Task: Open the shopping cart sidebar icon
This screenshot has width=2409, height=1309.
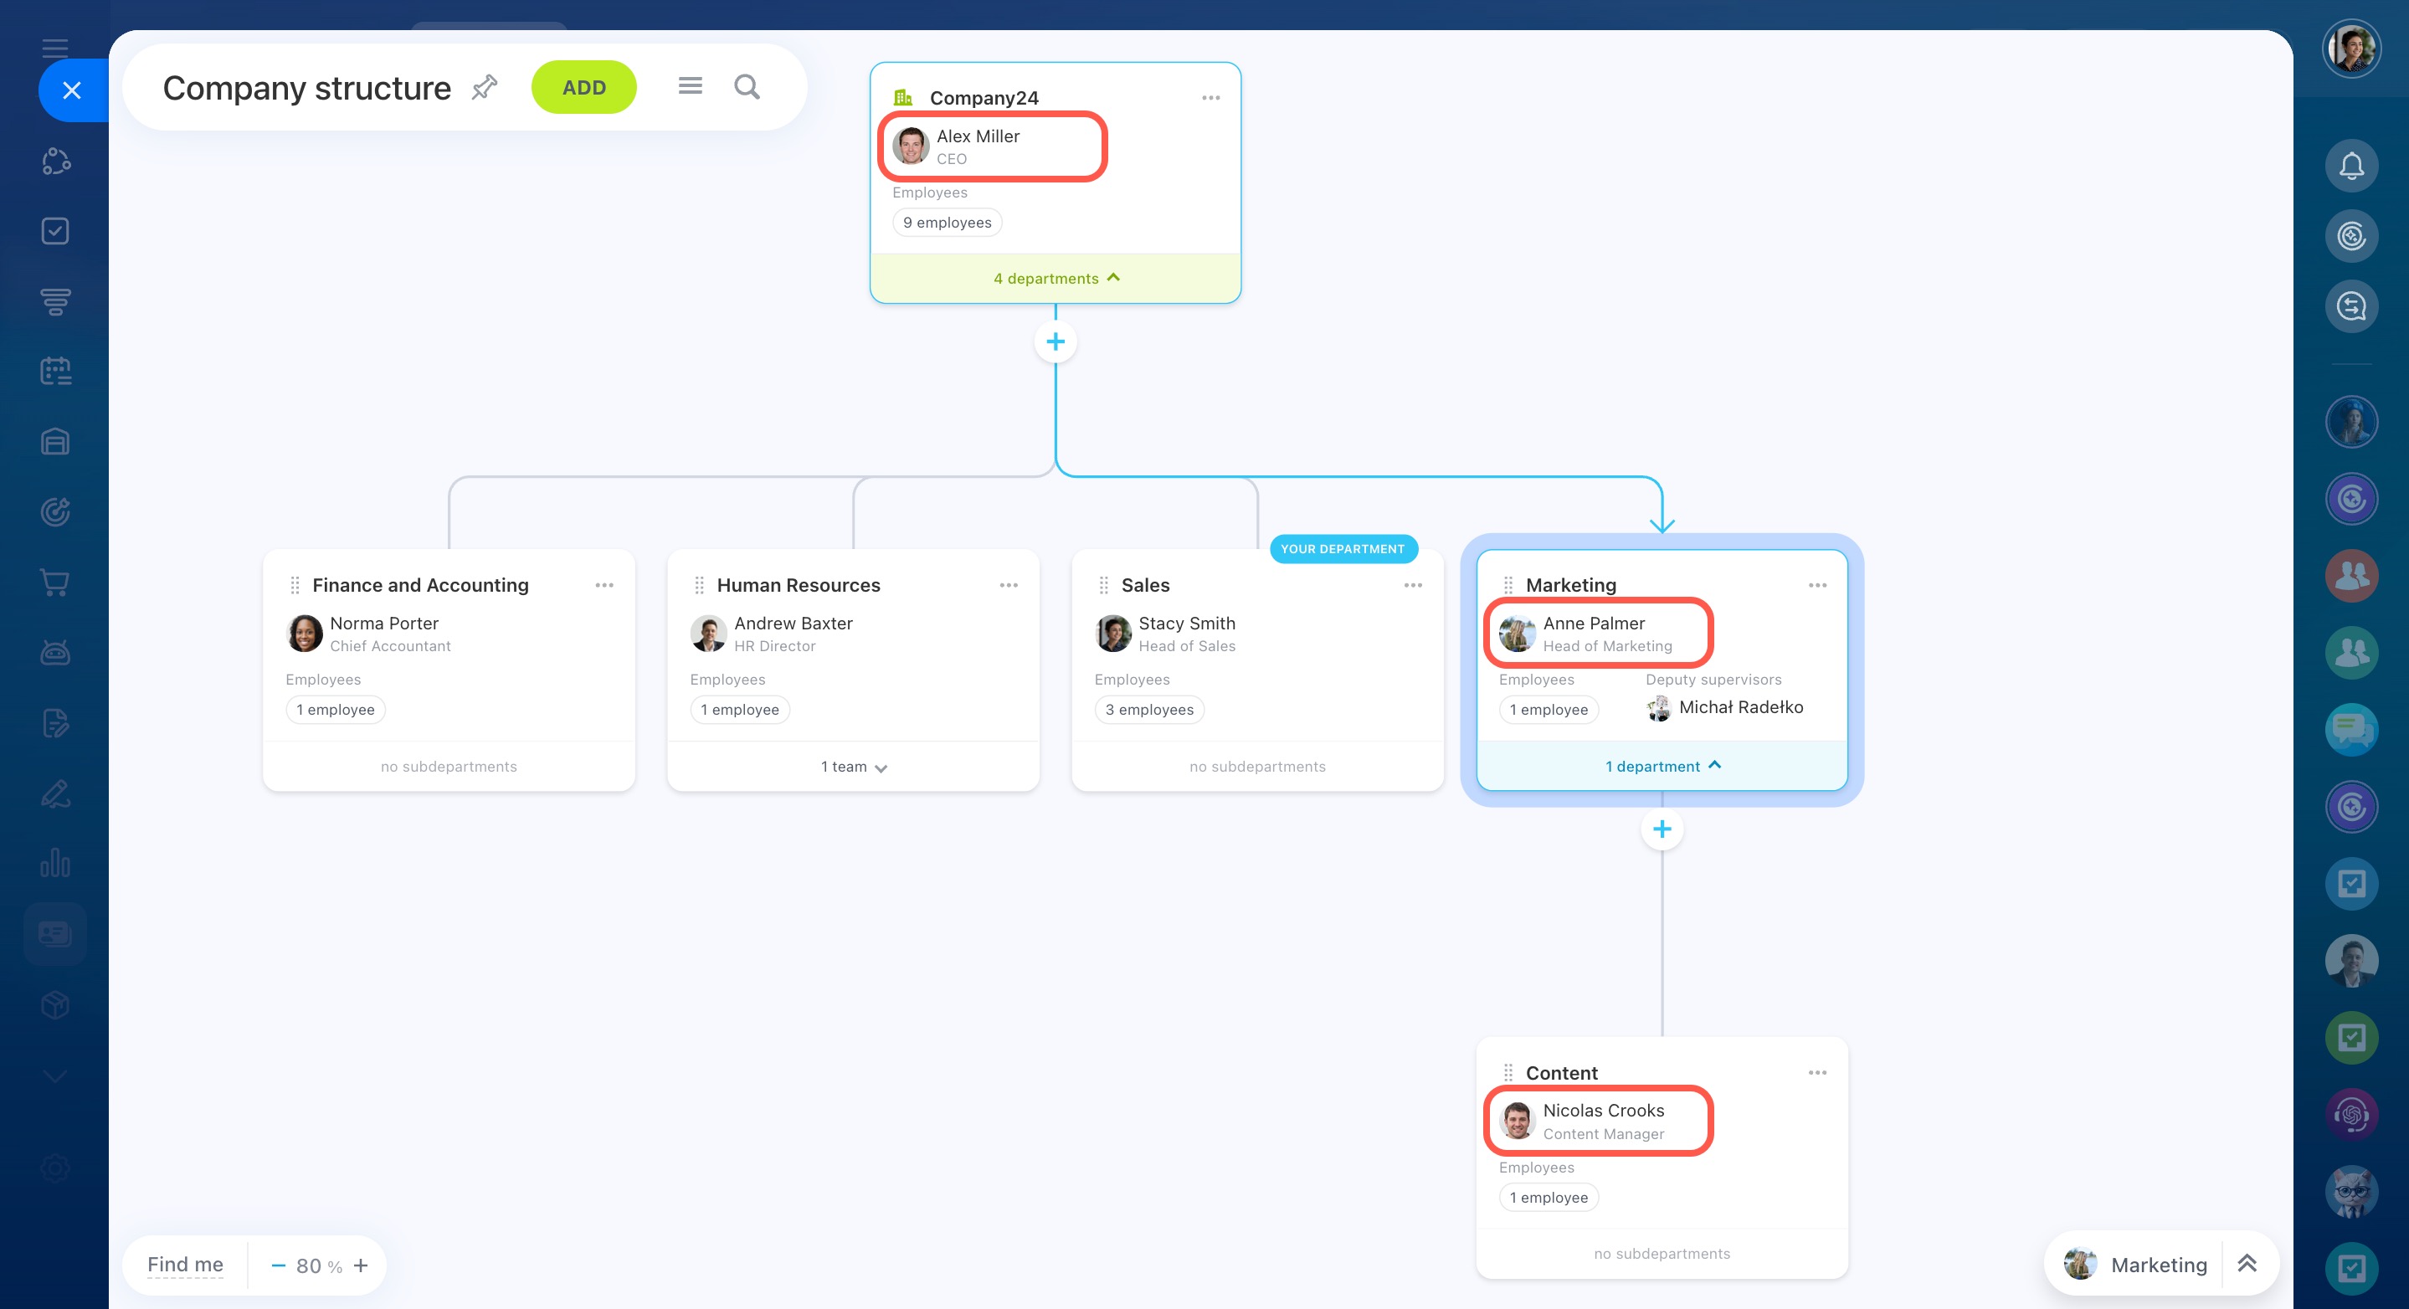Action: [55, 583]
